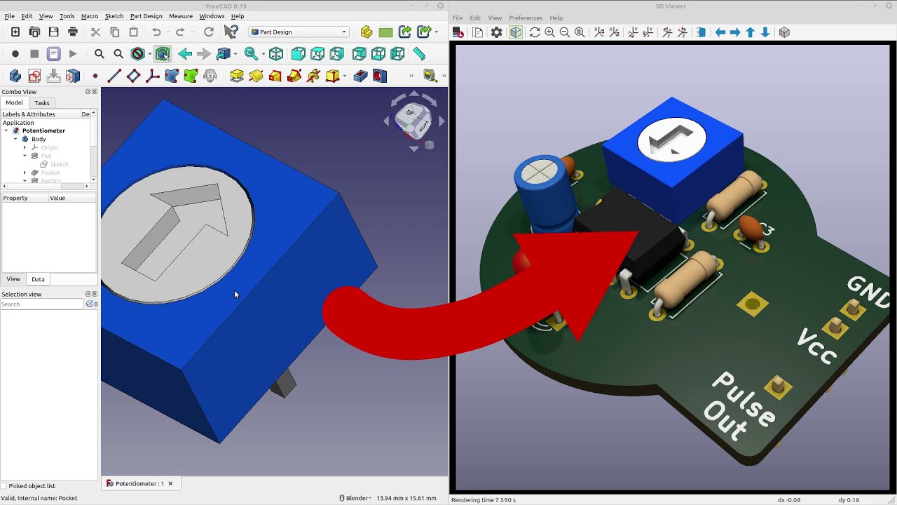Click the Measure distance ruler icon
The image size is (897, 505).
click(x=419, y=54)
